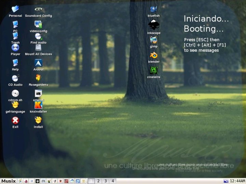The height and width of the screenshot is (184, 246).
Task: Switch to workspace 3 in the pager
Action: [x=106, y=181]
